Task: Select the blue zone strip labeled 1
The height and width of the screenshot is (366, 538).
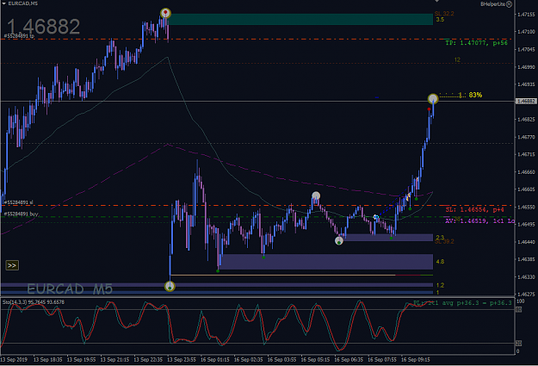Action: pyautogui.click(x=217, y=293)
